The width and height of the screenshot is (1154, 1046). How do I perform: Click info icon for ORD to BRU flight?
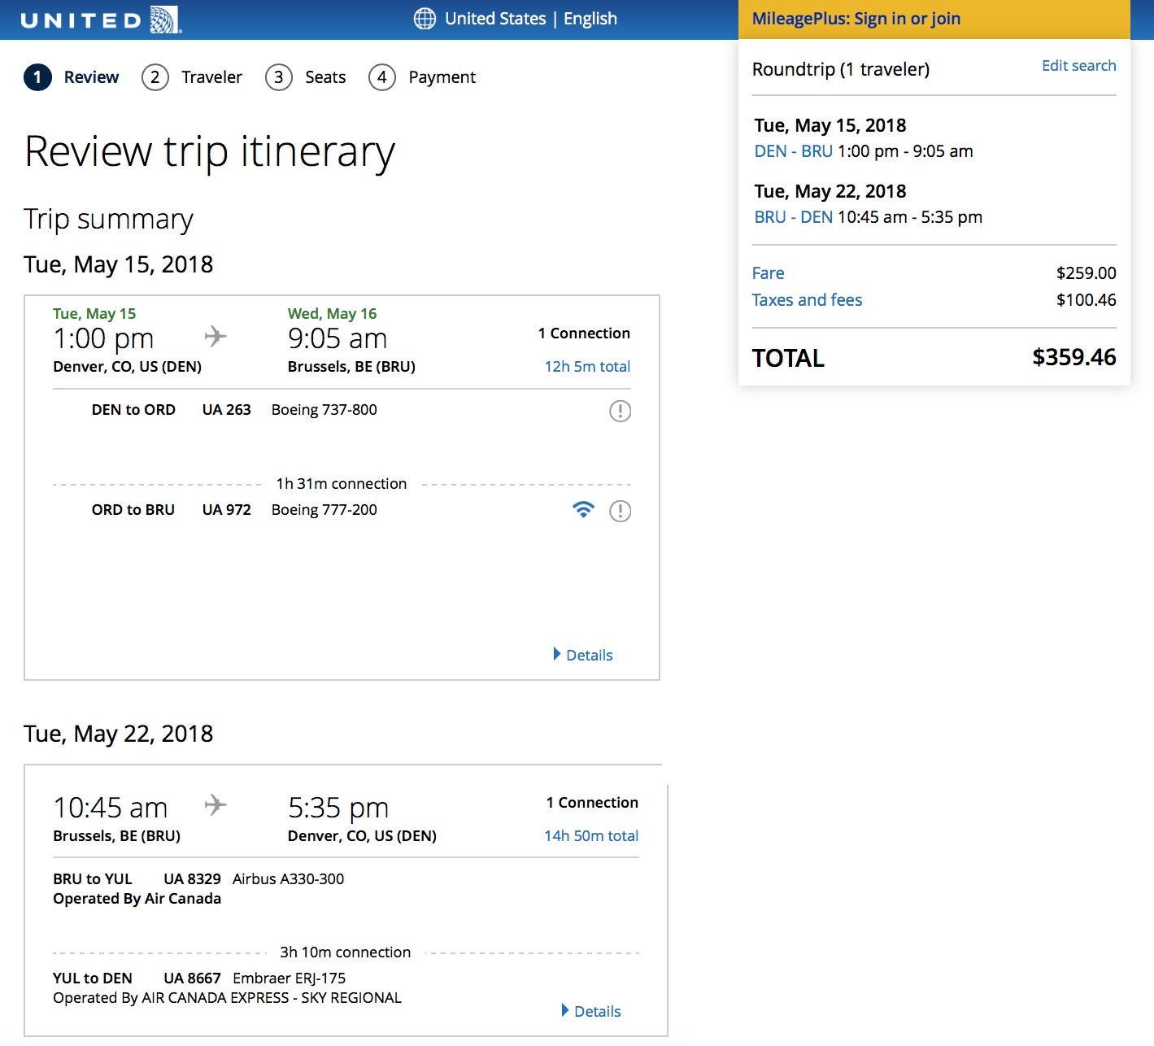[x=620, y=511]
